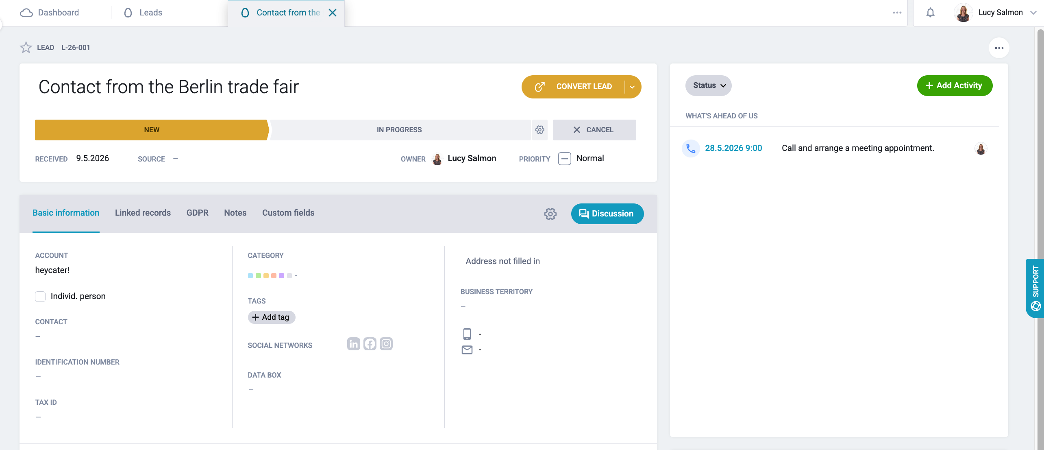The height and width of the screenshot is (450, 1044).
Task: Pick the purple category color swatch
Action: tap(281, 276)
